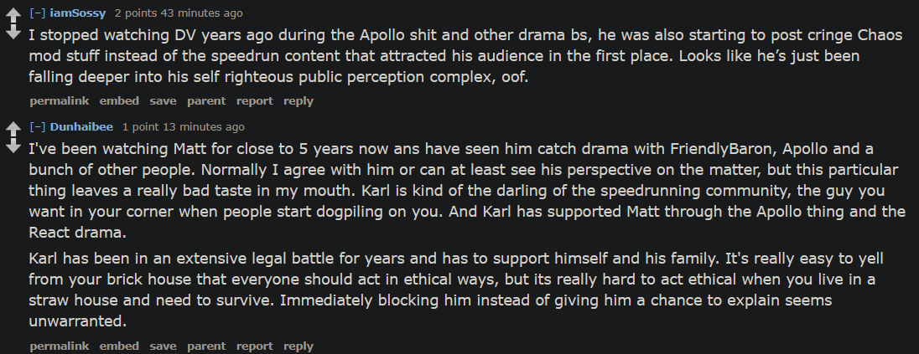Screen dimensions: 919x354
Task: Open permalink for iamSossy's comment
Action: tap(60, 101)
